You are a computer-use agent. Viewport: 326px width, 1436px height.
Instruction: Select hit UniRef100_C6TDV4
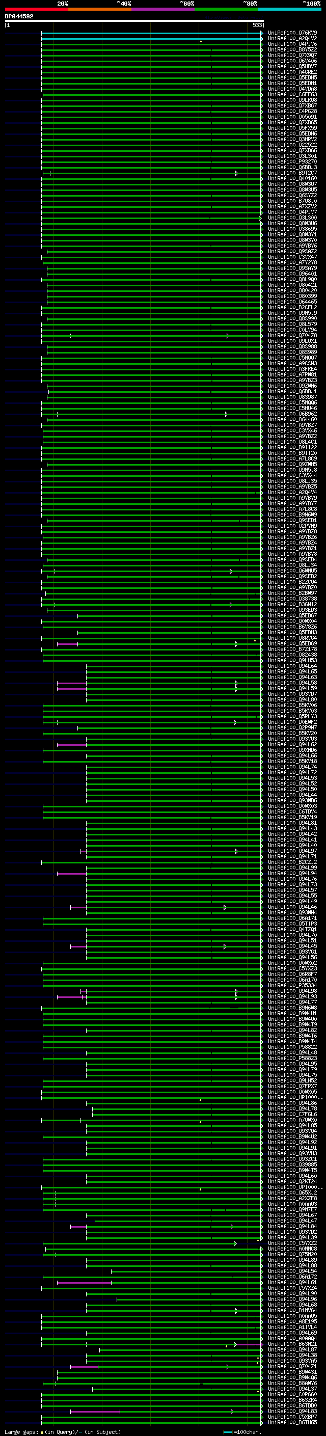coord(292,811)
